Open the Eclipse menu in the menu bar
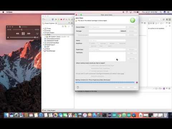172x129 pixels. pyautogui.click(x=9, y=12)
